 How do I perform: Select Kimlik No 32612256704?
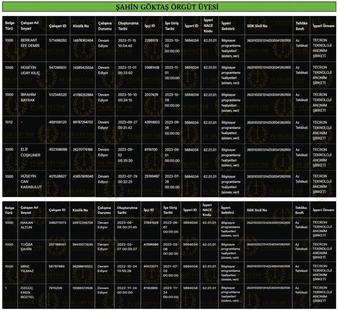(x=83, y=223)
